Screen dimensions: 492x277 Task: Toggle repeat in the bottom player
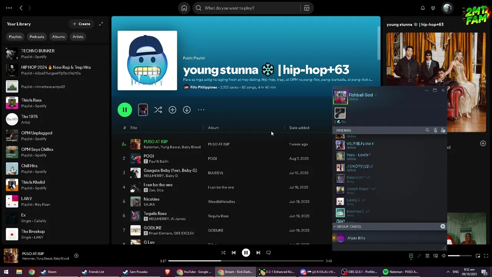(269, 253)
